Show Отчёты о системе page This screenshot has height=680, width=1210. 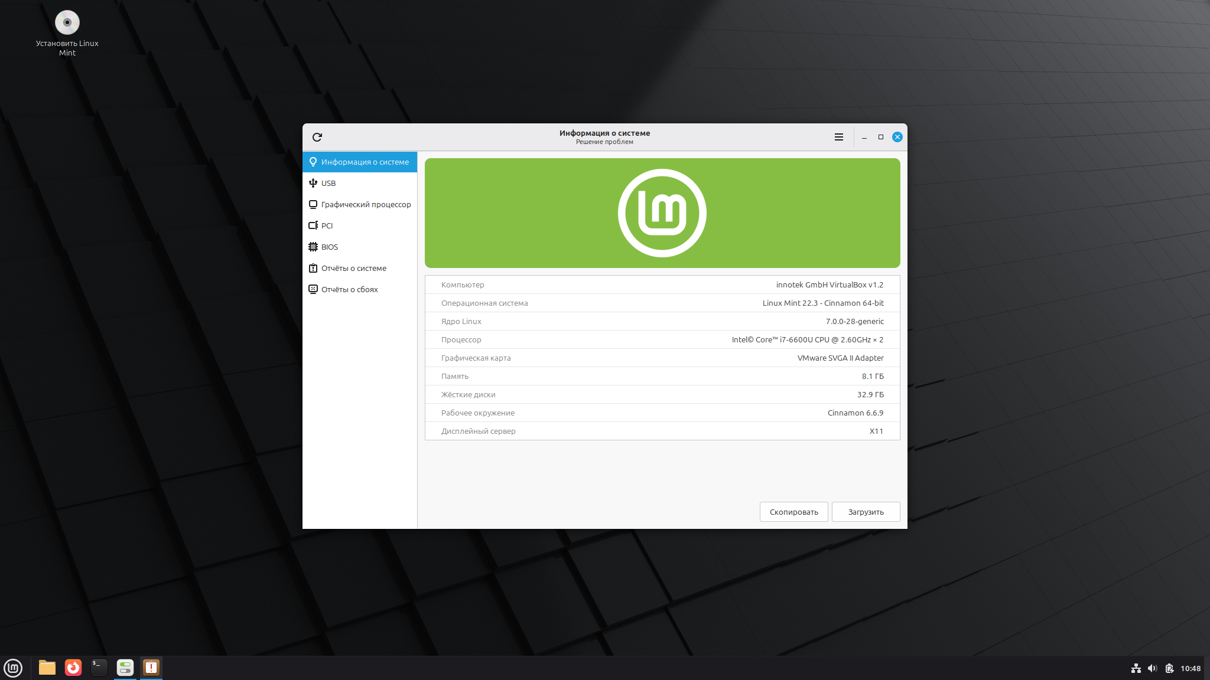tap(360, 268)
